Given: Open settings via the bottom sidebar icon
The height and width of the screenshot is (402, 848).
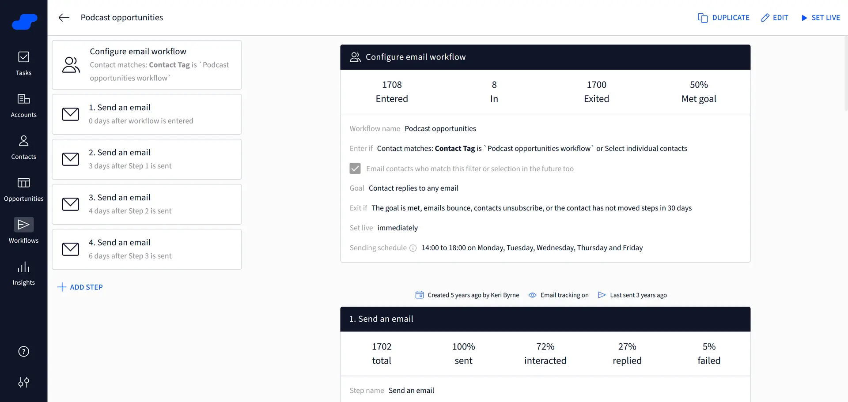Looking at the screenshot, I should pos(23,382).
